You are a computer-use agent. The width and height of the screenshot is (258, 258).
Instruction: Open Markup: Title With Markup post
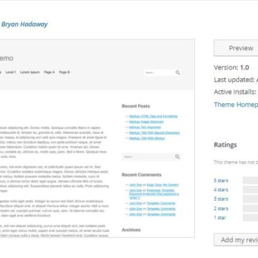click(147, 138)
